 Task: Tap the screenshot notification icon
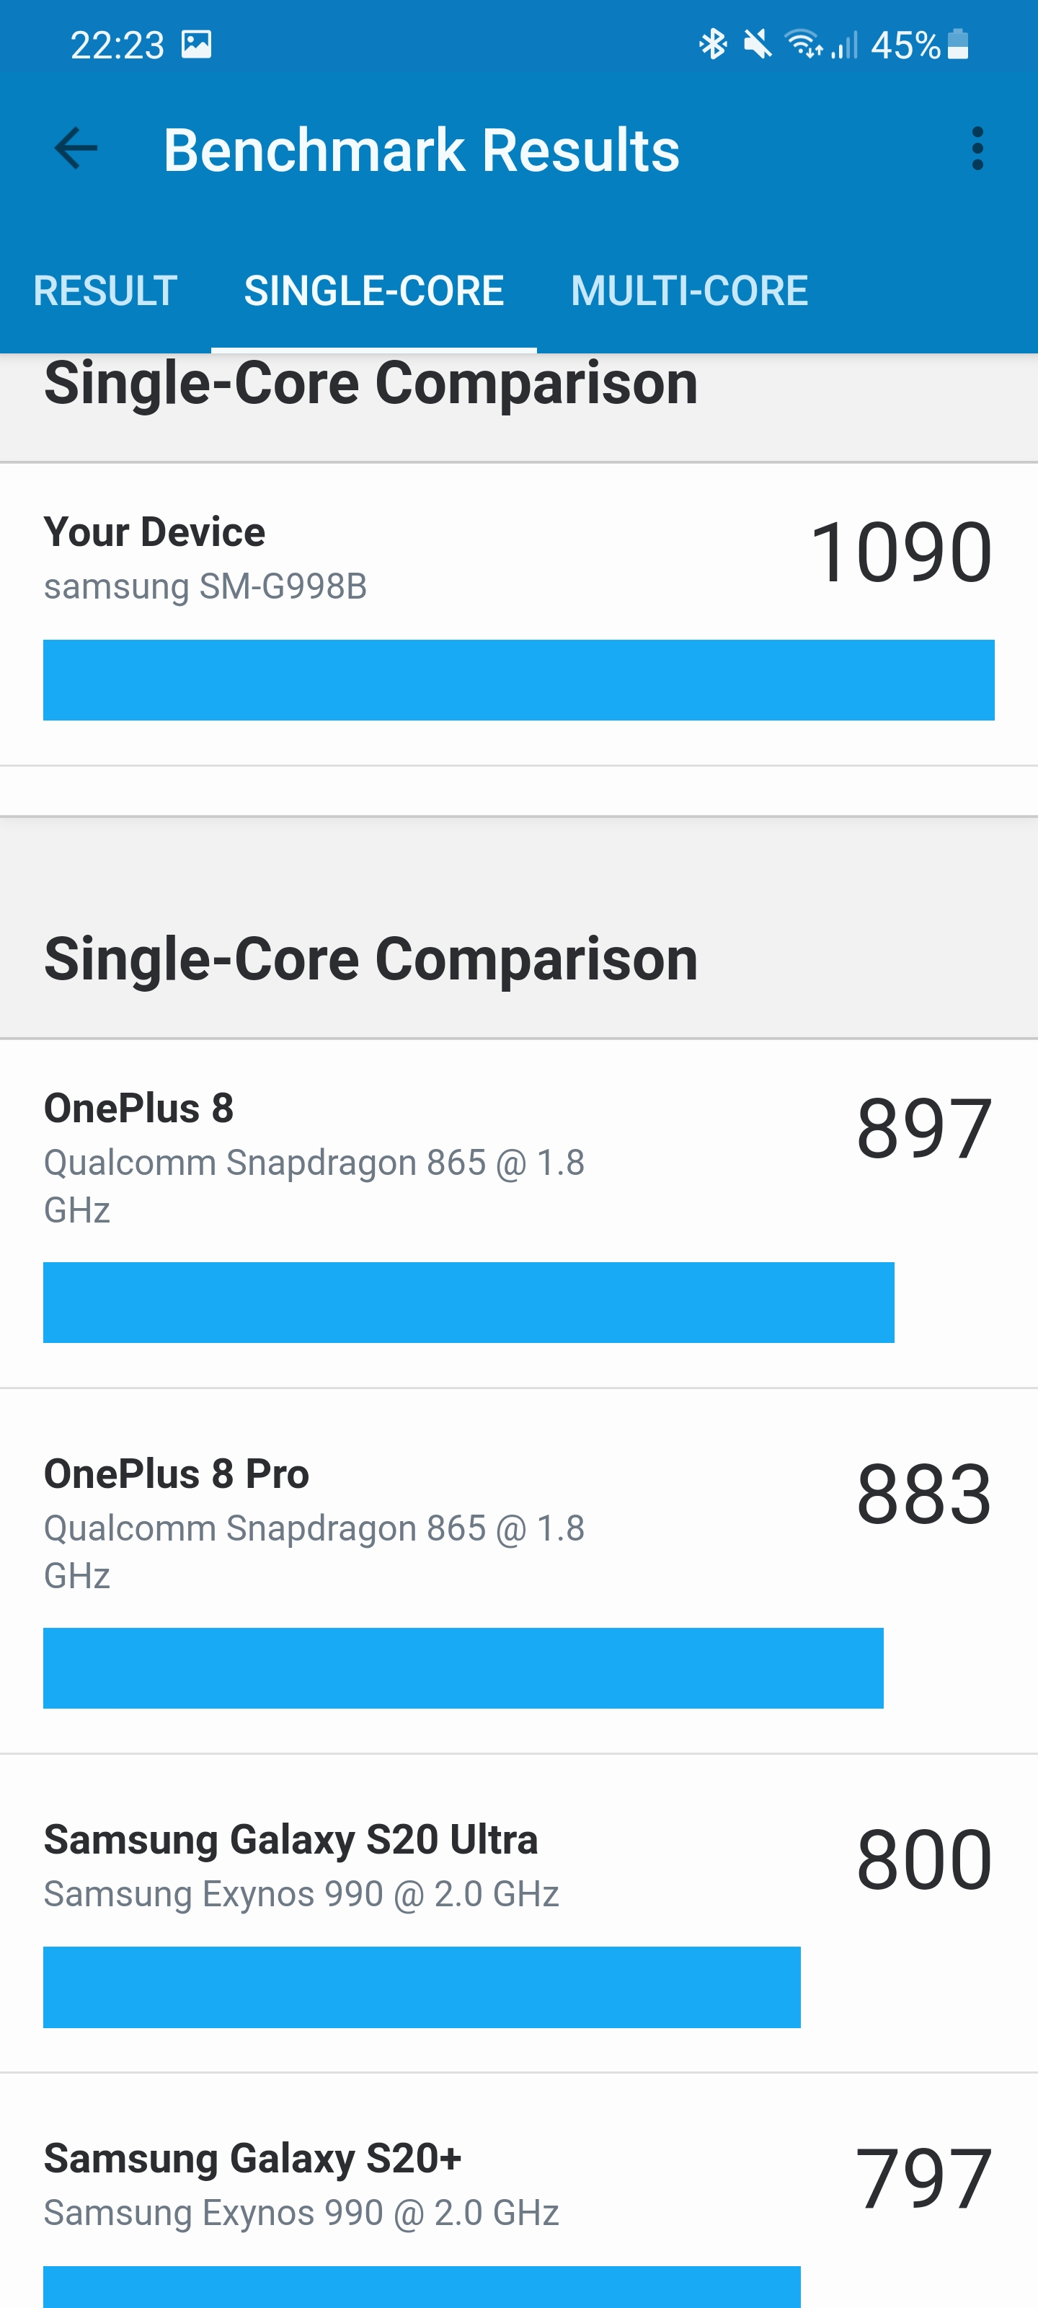click(199, 43)
